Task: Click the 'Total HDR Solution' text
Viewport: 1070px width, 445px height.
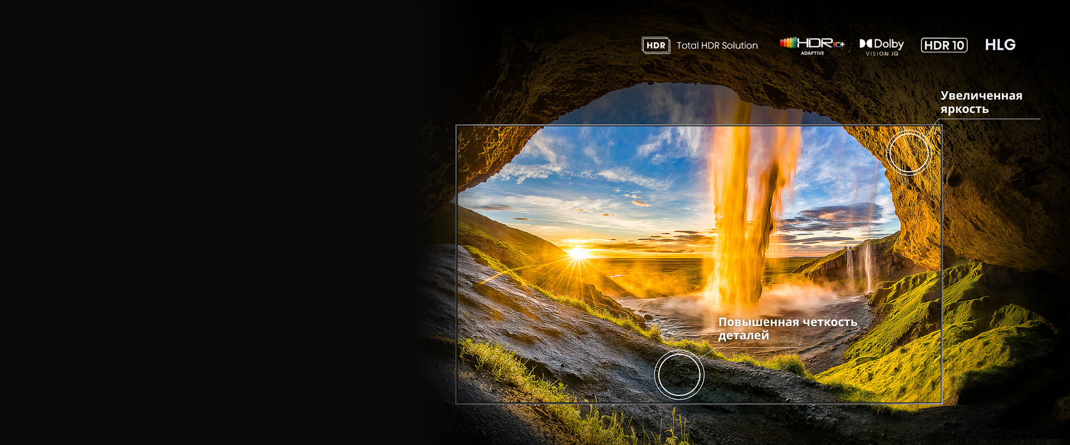Action: tap(717, 46)
